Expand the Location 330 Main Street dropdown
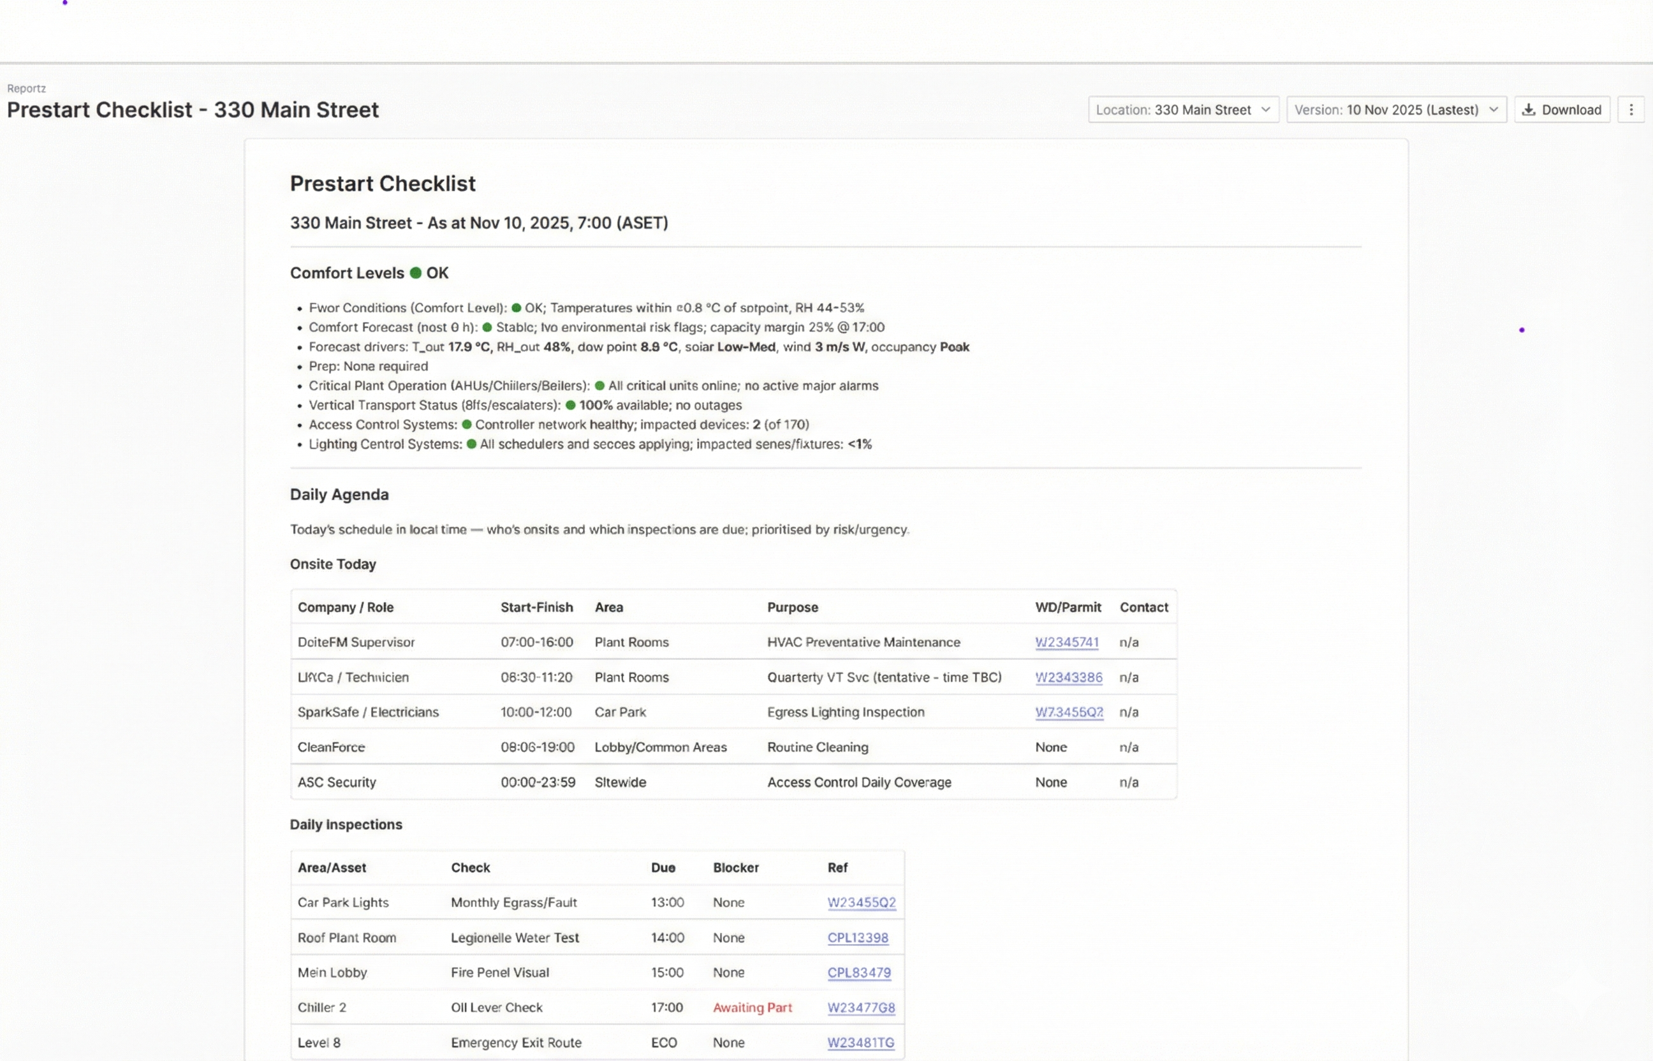Screen dimensions: 1653x1061 (1183, 110)
